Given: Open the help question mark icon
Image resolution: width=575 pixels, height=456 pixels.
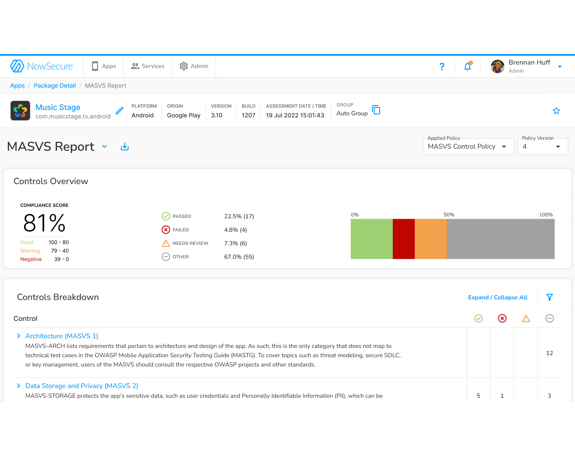Looking at the screenshot, I should pyautogui.click(x=442, y=66).
